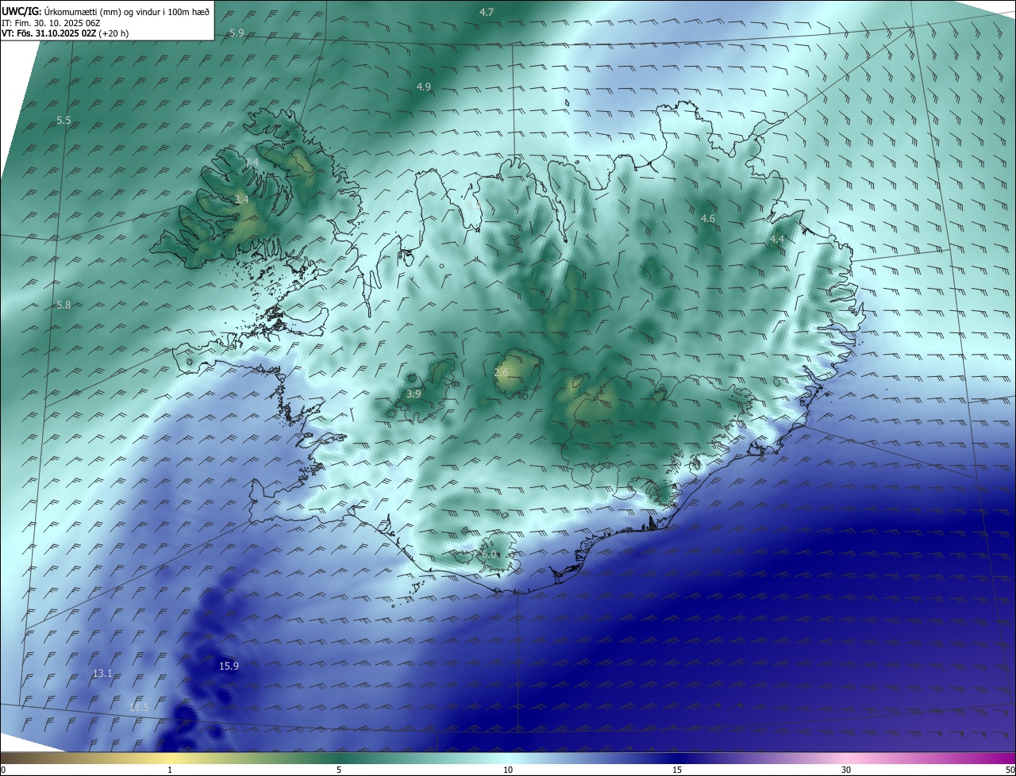This screenshot has width=1016, height=776.
Task: Click the 10 tick on the colour scale
Action: 508,770
